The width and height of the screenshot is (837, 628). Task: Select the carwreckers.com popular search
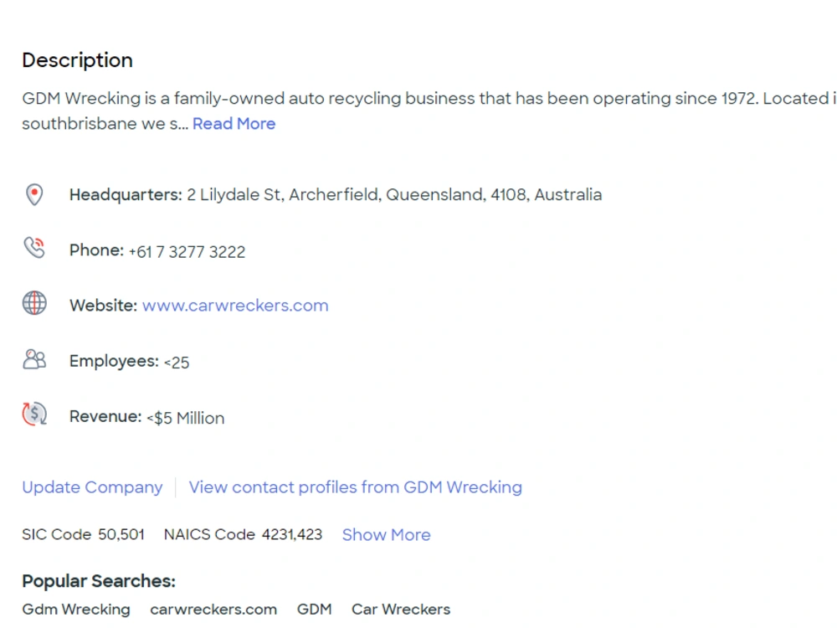[x=213, y=610]
